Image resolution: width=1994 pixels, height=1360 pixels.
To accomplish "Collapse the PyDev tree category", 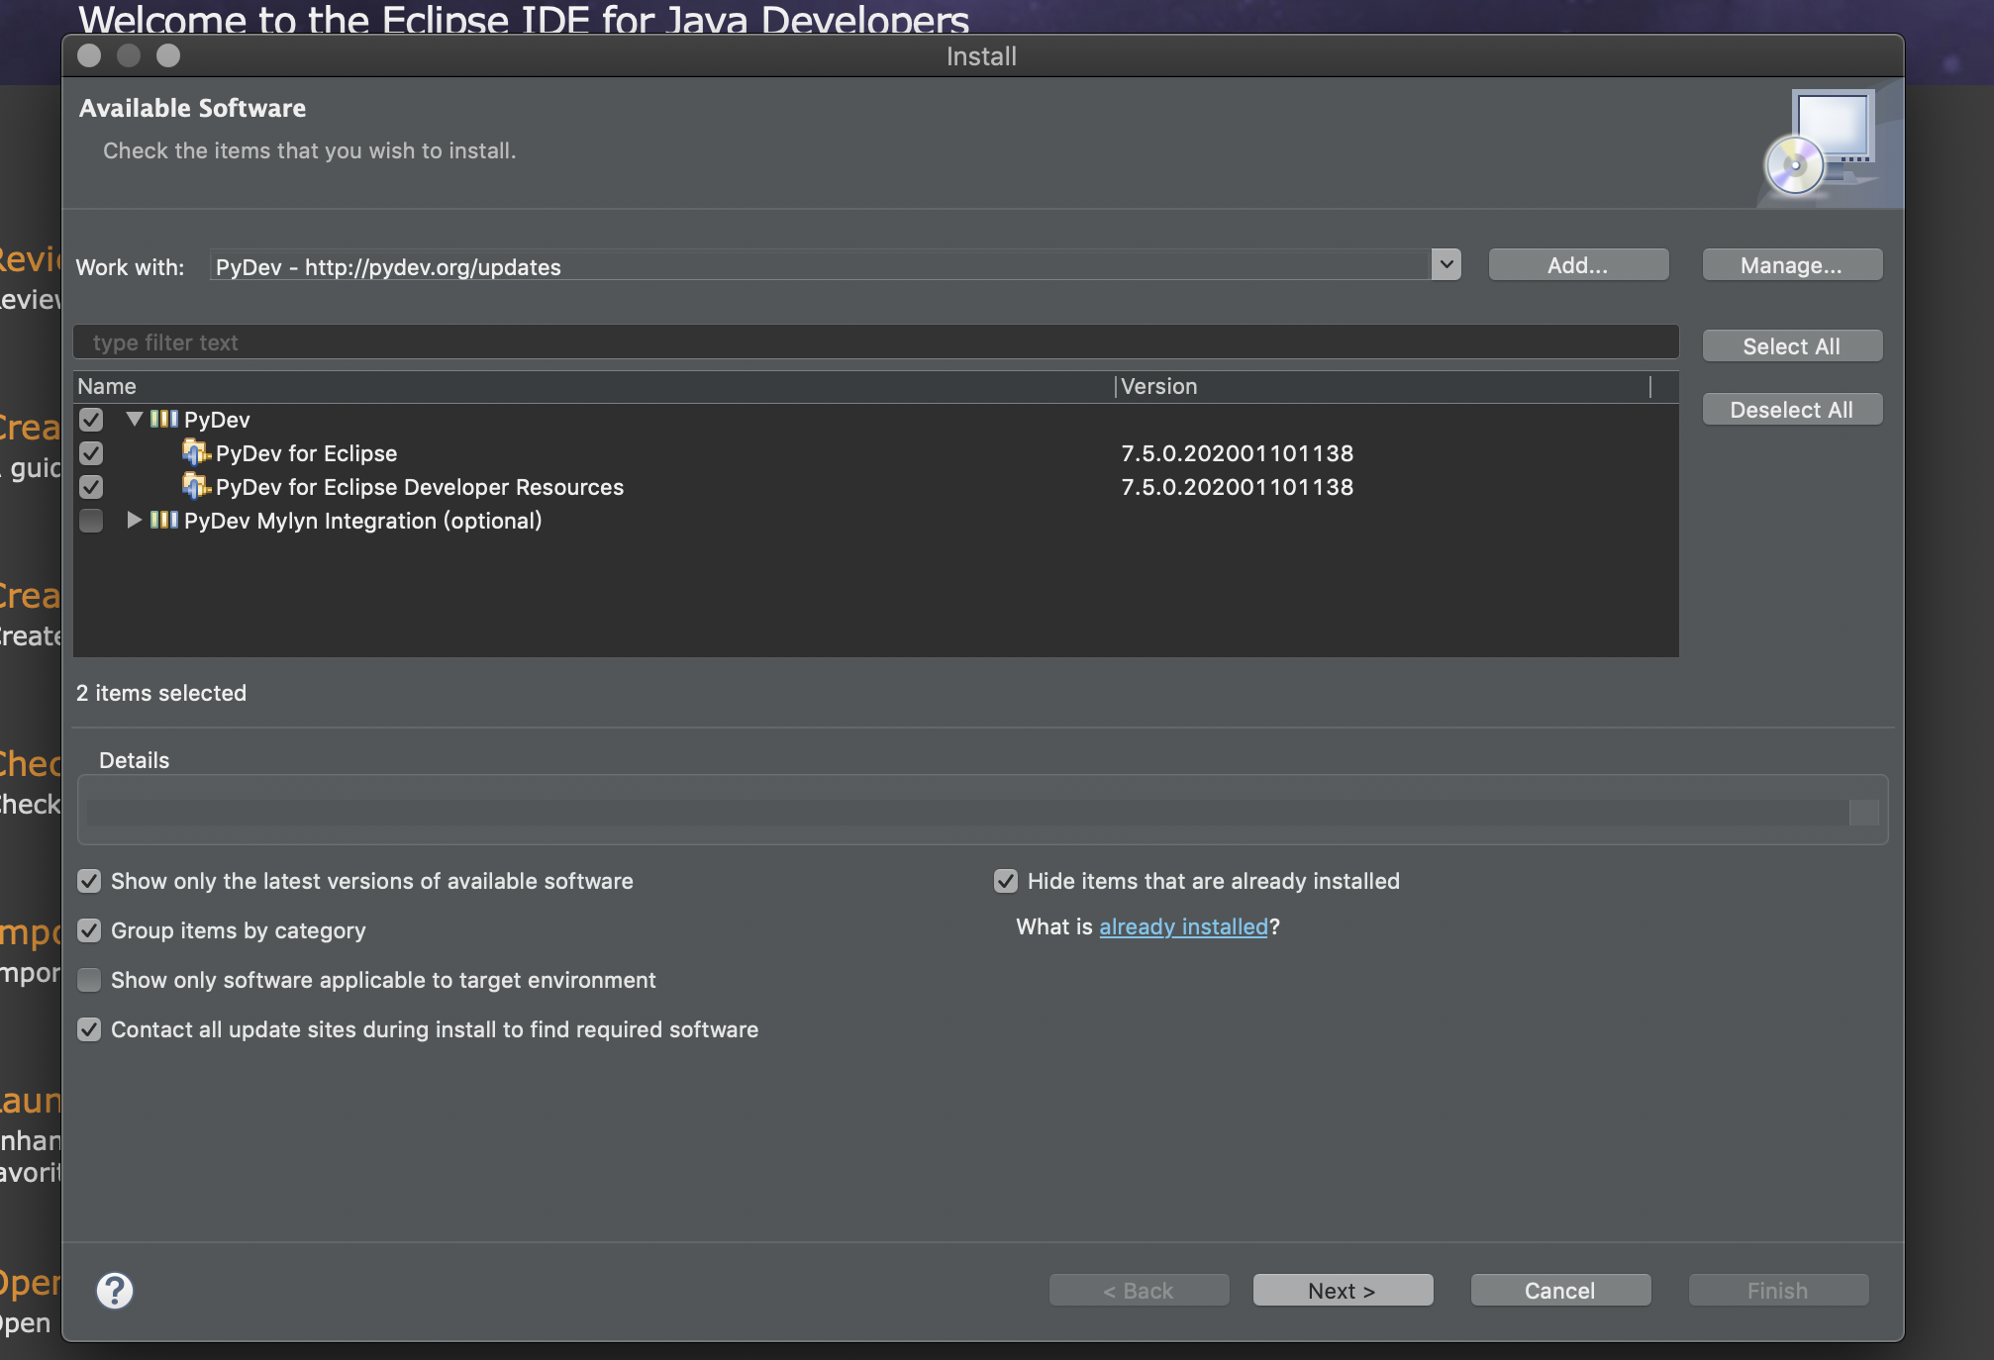I will 135,419.
